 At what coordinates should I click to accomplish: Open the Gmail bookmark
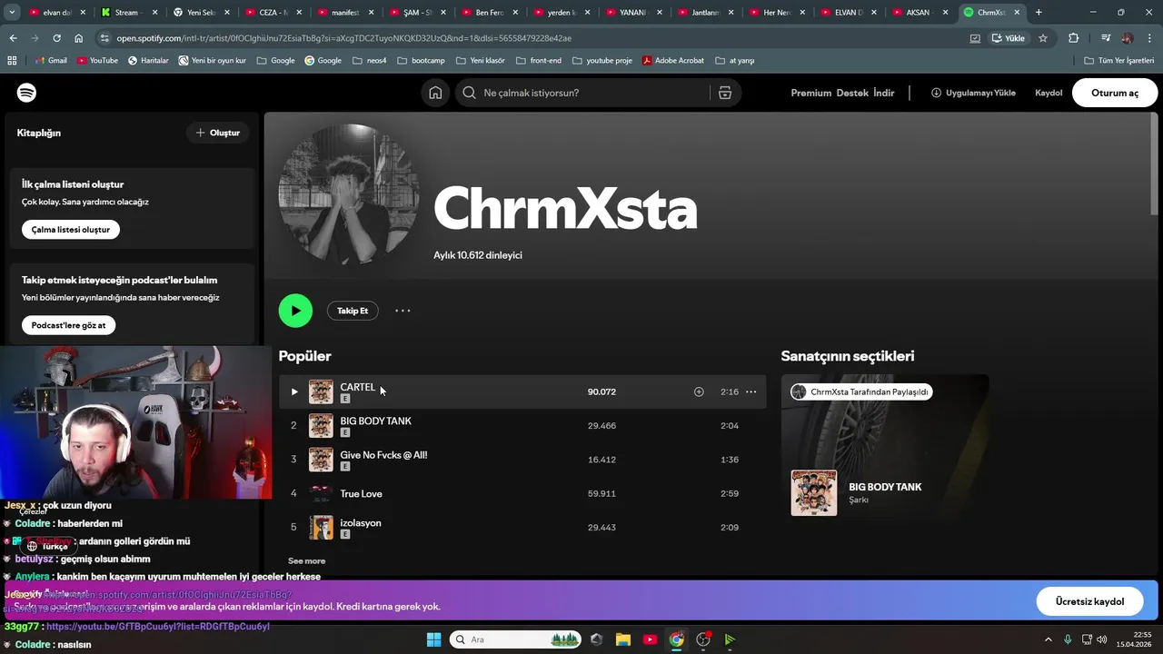[x=51, y=60]
